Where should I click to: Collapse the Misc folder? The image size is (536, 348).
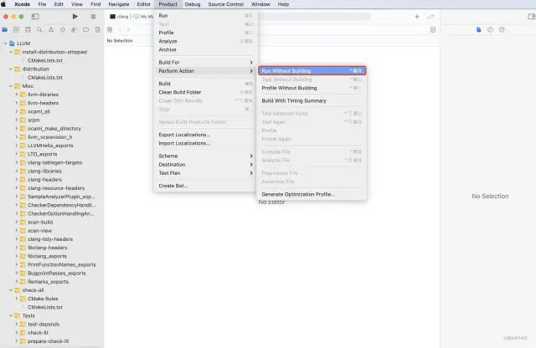point(11,86)
